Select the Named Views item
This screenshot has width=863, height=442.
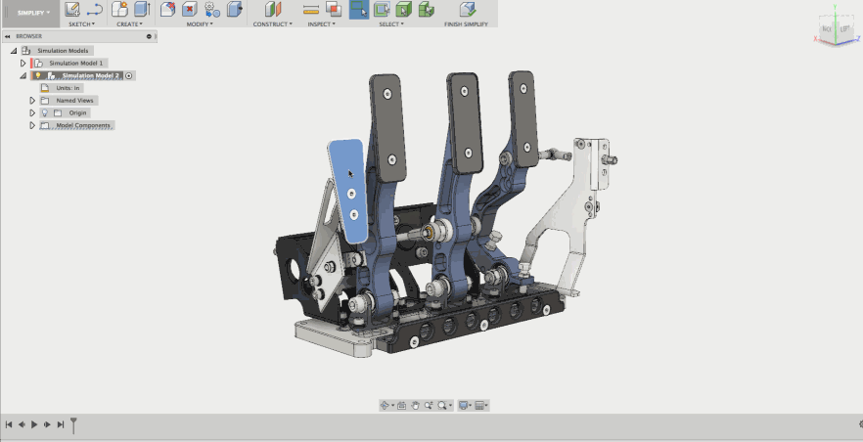click(x=74, y=101)
